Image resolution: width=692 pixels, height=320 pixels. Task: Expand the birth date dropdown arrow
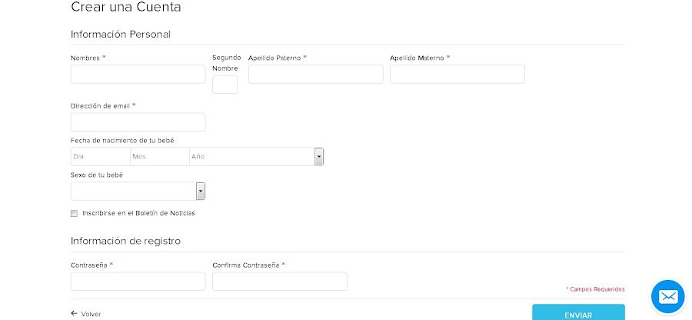[x=318, y=157]
